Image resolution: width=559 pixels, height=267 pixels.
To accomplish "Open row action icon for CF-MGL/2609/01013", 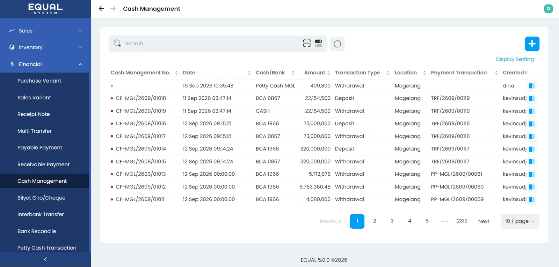I will click(532, 174).
